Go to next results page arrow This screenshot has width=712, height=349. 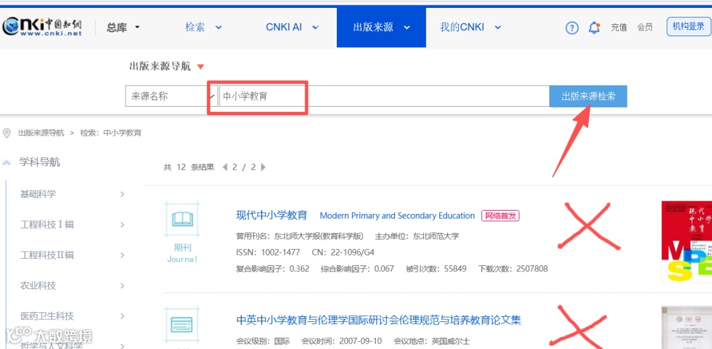point(263,167)
